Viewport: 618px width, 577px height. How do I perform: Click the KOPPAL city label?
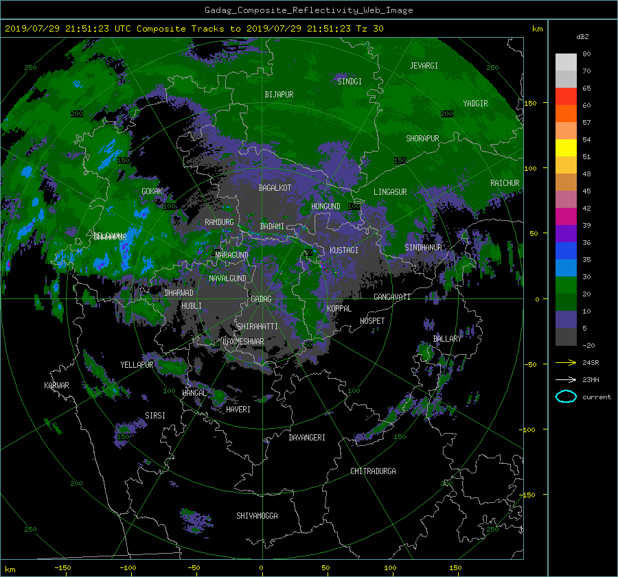(x=339, y=308)
